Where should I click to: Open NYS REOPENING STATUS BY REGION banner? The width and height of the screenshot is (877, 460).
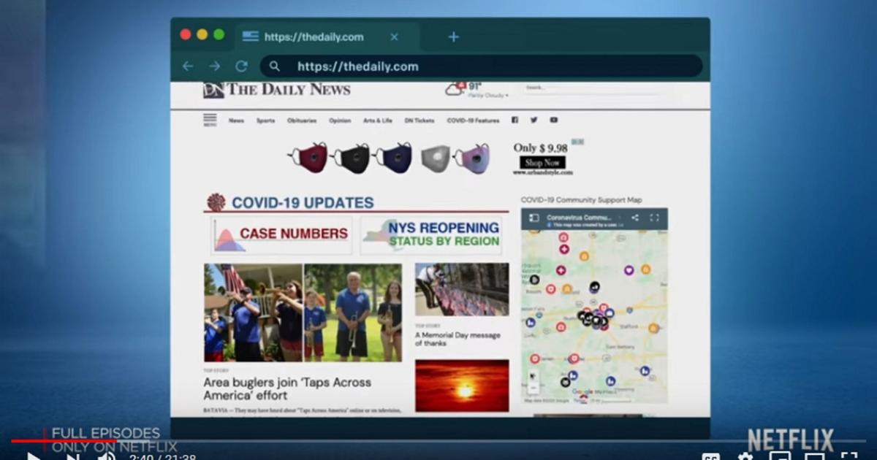click(430, 235)
